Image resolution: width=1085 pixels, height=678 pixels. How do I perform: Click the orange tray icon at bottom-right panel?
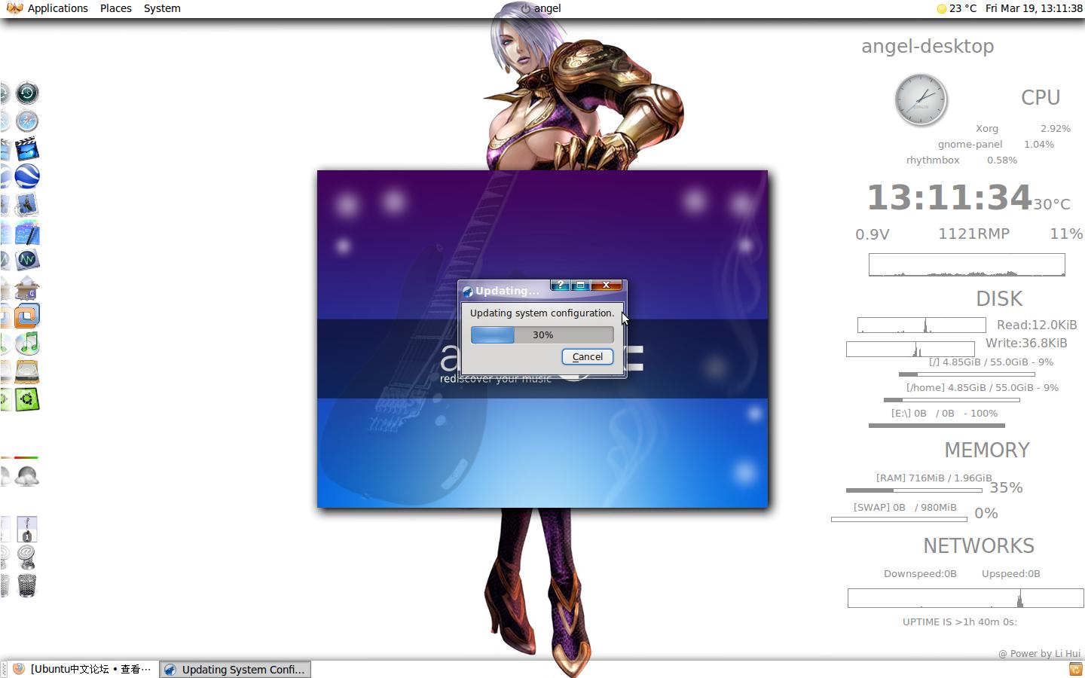1076,669
